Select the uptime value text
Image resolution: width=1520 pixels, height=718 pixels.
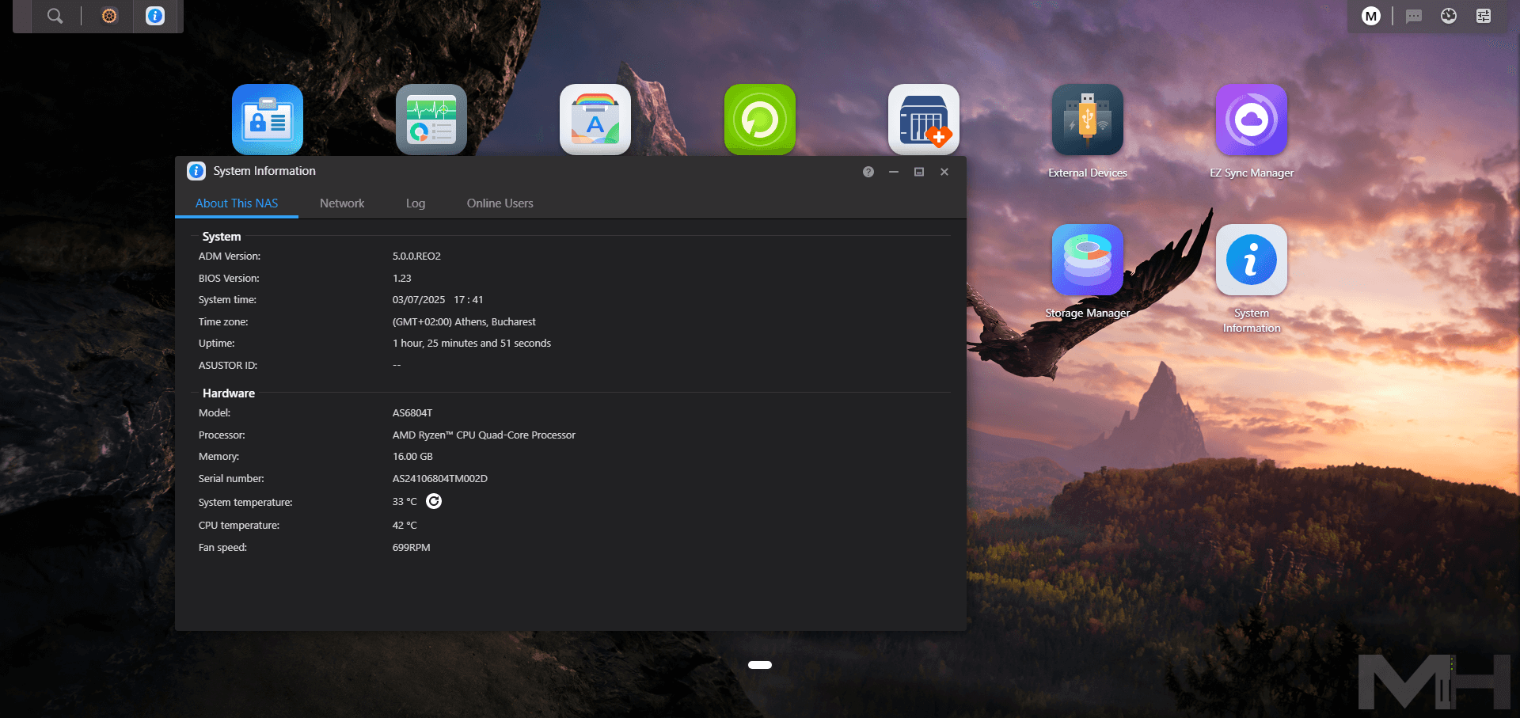[x=472, y=344]
